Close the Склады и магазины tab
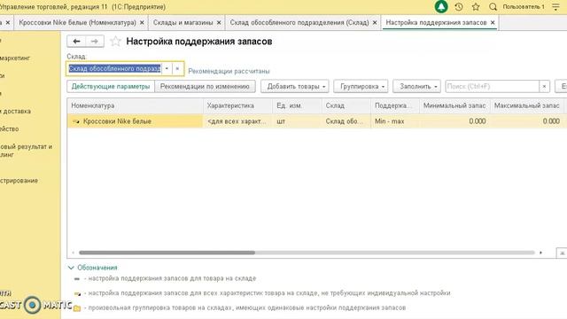567x319 pixels. (x=219, y=22)
